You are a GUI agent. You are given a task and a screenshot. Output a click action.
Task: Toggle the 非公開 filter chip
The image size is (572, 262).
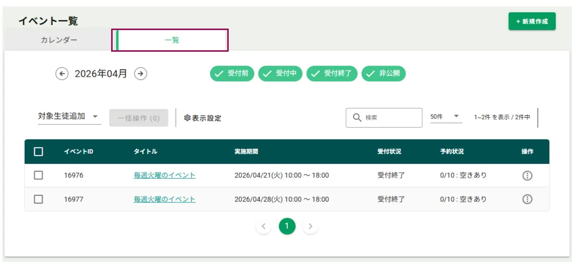383,73
